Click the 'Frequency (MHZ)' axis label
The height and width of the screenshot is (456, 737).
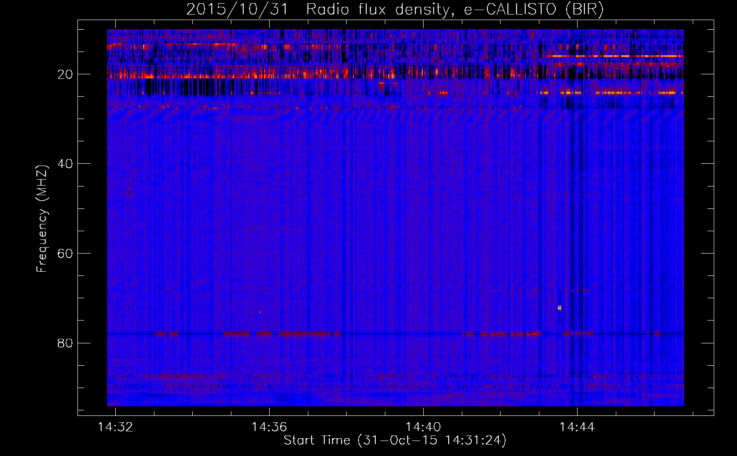pyautogui.click(x=42, y=219)
